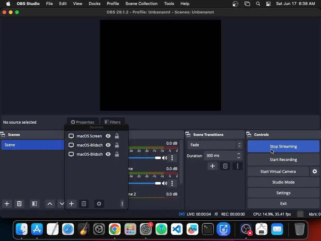Click Start Virtual Camera button
The image size is (321, 241).
coord(278,171)
